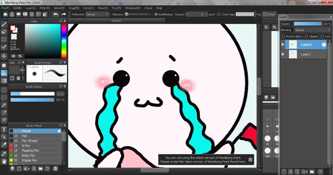This screenshot has height=175, width=333.
Task: Select the Move tool
Action: [x=4, y=56]
